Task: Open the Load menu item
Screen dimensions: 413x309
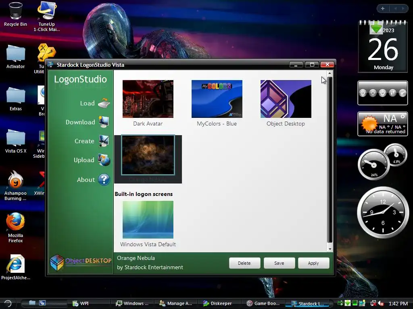Action: click(87, 103)
